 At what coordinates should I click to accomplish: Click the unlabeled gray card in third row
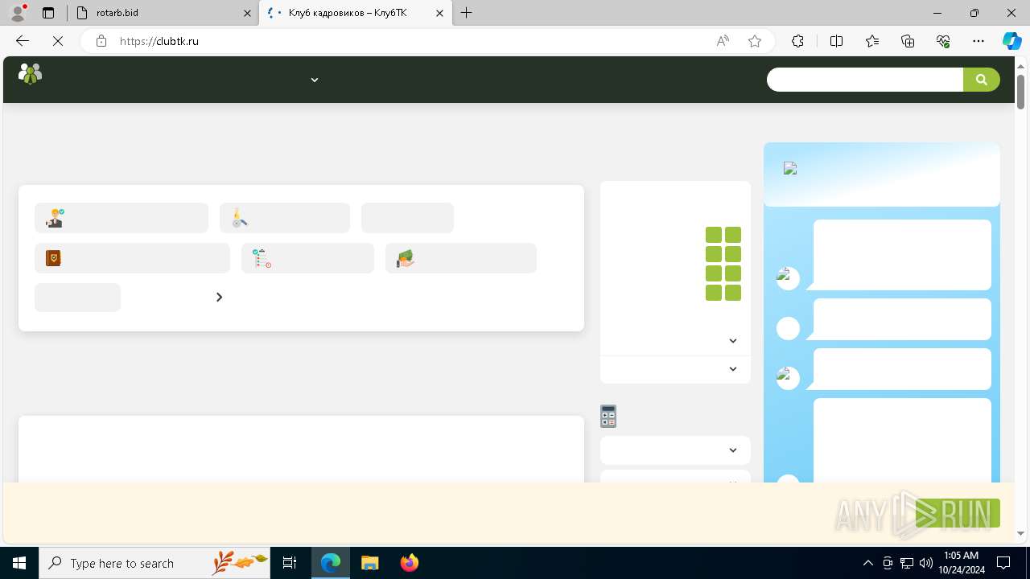pyautogui.click(x=77, y=298)
